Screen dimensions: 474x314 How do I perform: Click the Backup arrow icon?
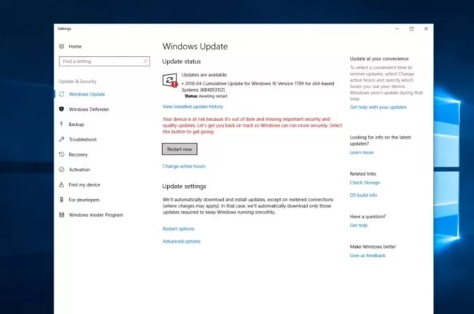(x=62, y=124)
